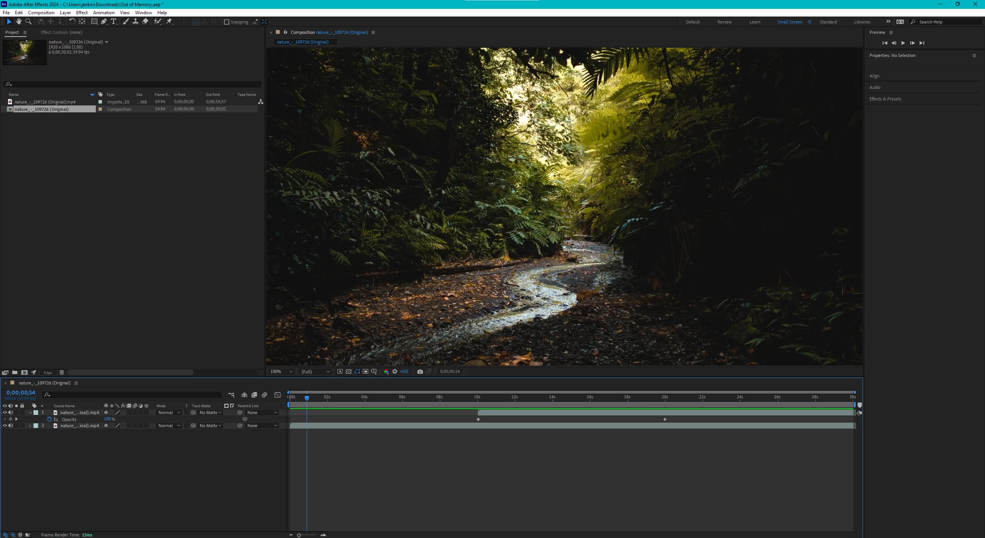
Task: Select the Clone Stamp tool
Action: click(x=135, y=22)
